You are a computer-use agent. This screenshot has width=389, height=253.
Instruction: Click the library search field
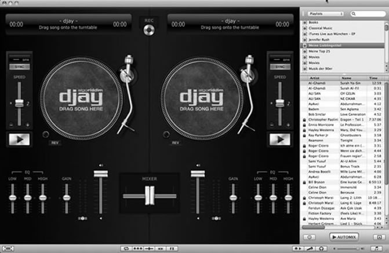(368, 14)
